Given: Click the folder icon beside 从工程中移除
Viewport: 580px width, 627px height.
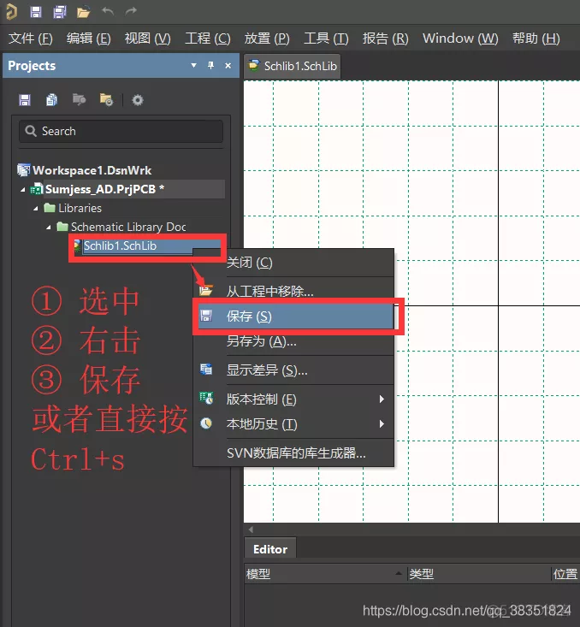Looking at the screenshot, I should [x=206, y=290].
